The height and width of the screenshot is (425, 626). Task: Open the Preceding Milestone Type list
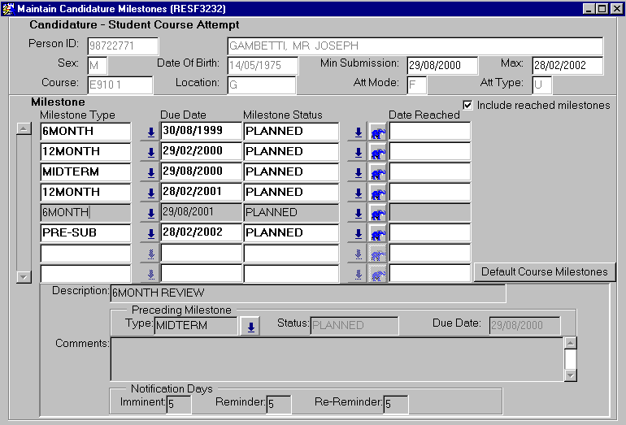(x=251, y=327)
